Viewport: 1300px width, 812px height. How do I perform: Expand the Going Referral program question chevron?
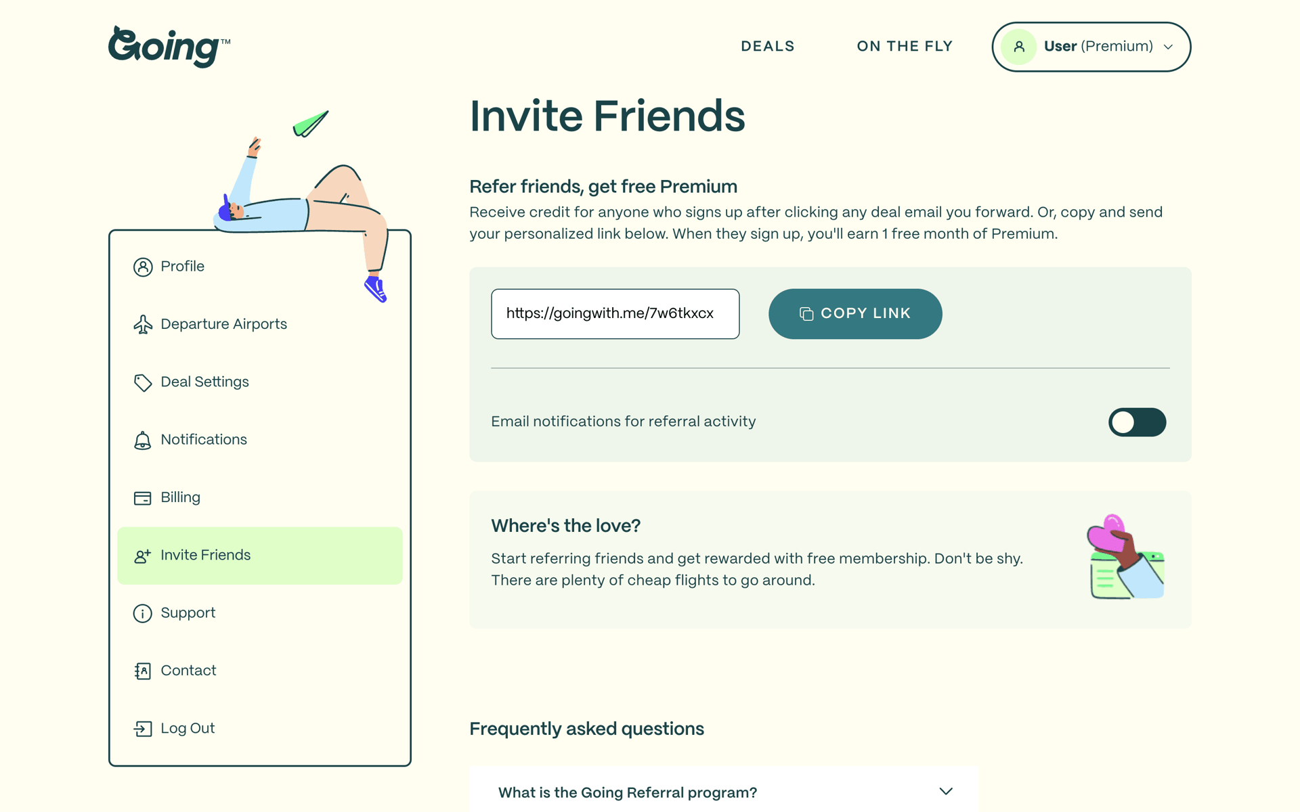[x=946, y=791]
